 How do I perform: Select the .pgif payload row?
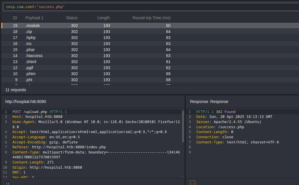coord(150,68)
